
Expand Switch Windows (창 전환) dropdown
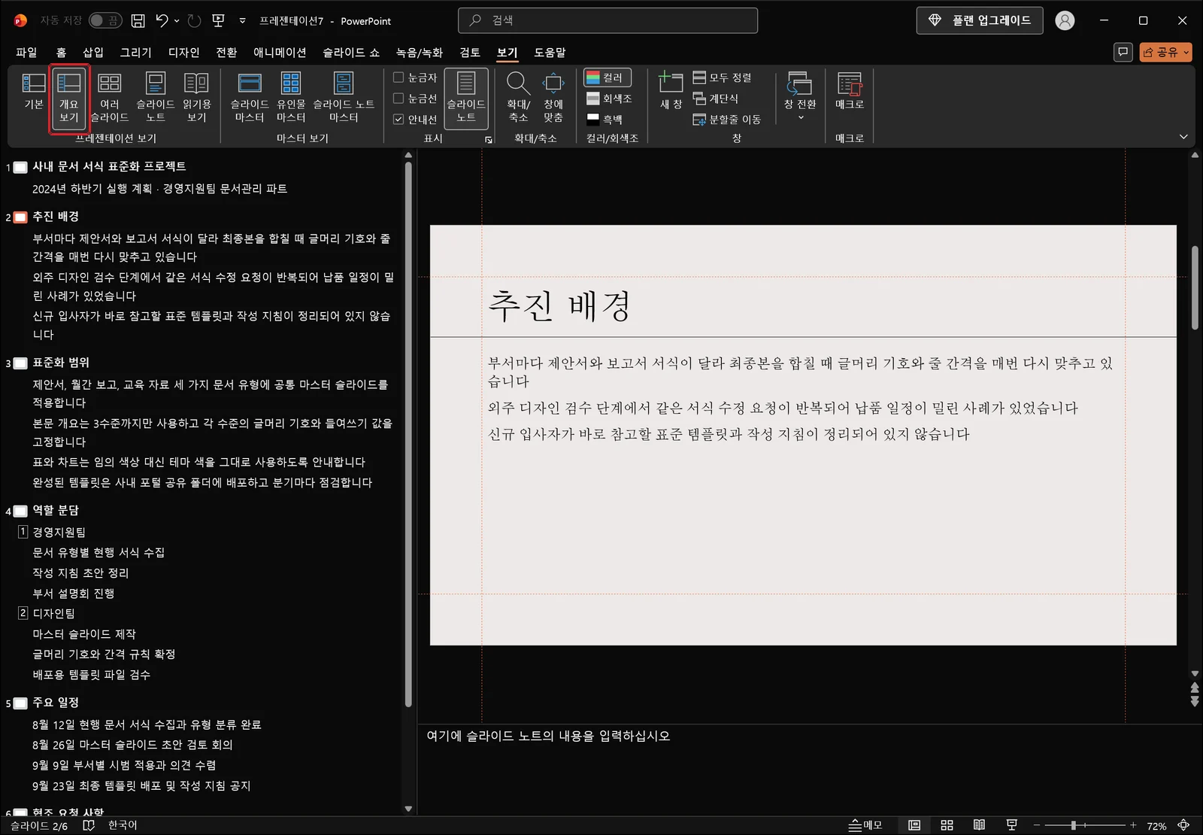coord(800,98)
